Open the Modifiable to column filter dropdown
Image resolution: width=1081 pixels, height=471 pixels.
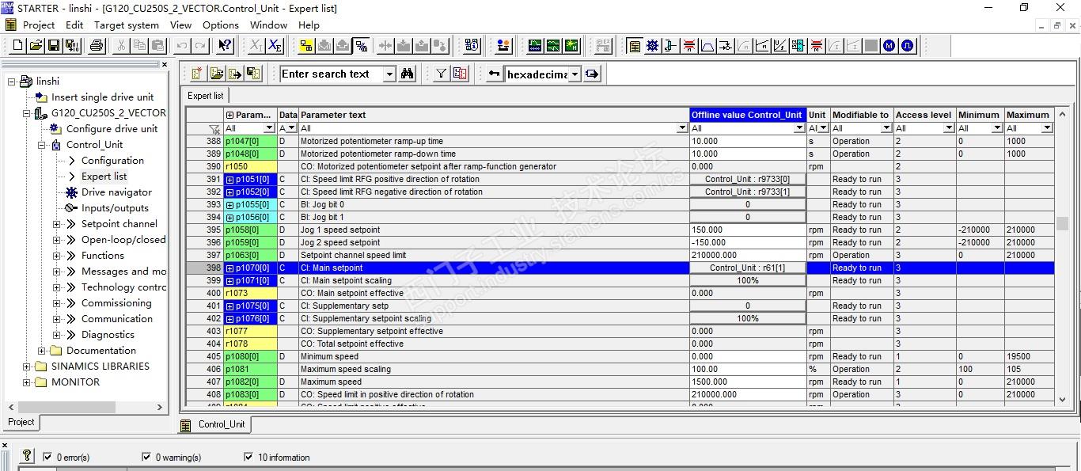[887, 128]
